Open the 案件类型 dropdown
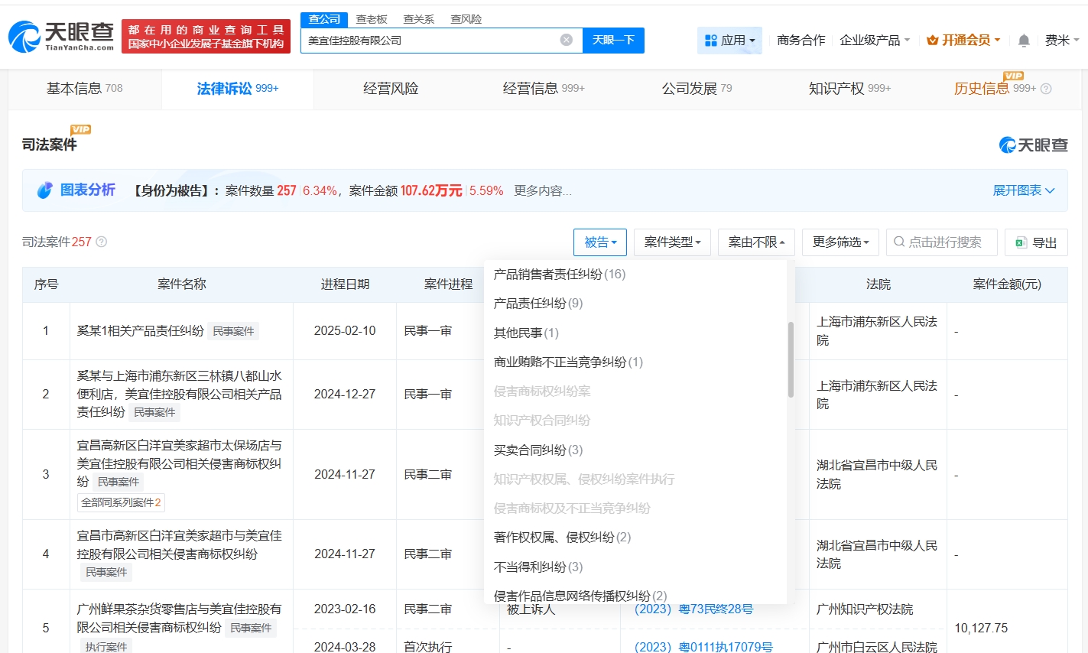Screen dimensions: 1088x653 coord(672,242)
